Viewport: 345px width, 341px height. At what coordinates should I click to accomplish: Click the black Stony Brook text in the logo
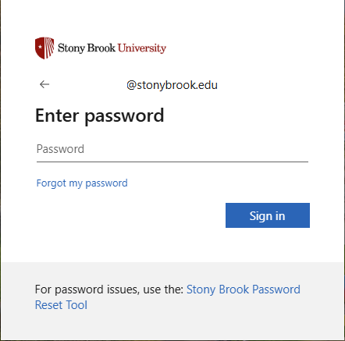tap(87, 48)
